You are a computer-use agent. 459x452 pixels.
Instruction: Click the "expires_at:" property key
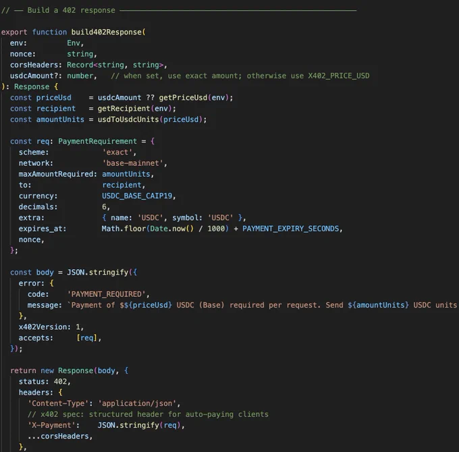coord(43,229)
